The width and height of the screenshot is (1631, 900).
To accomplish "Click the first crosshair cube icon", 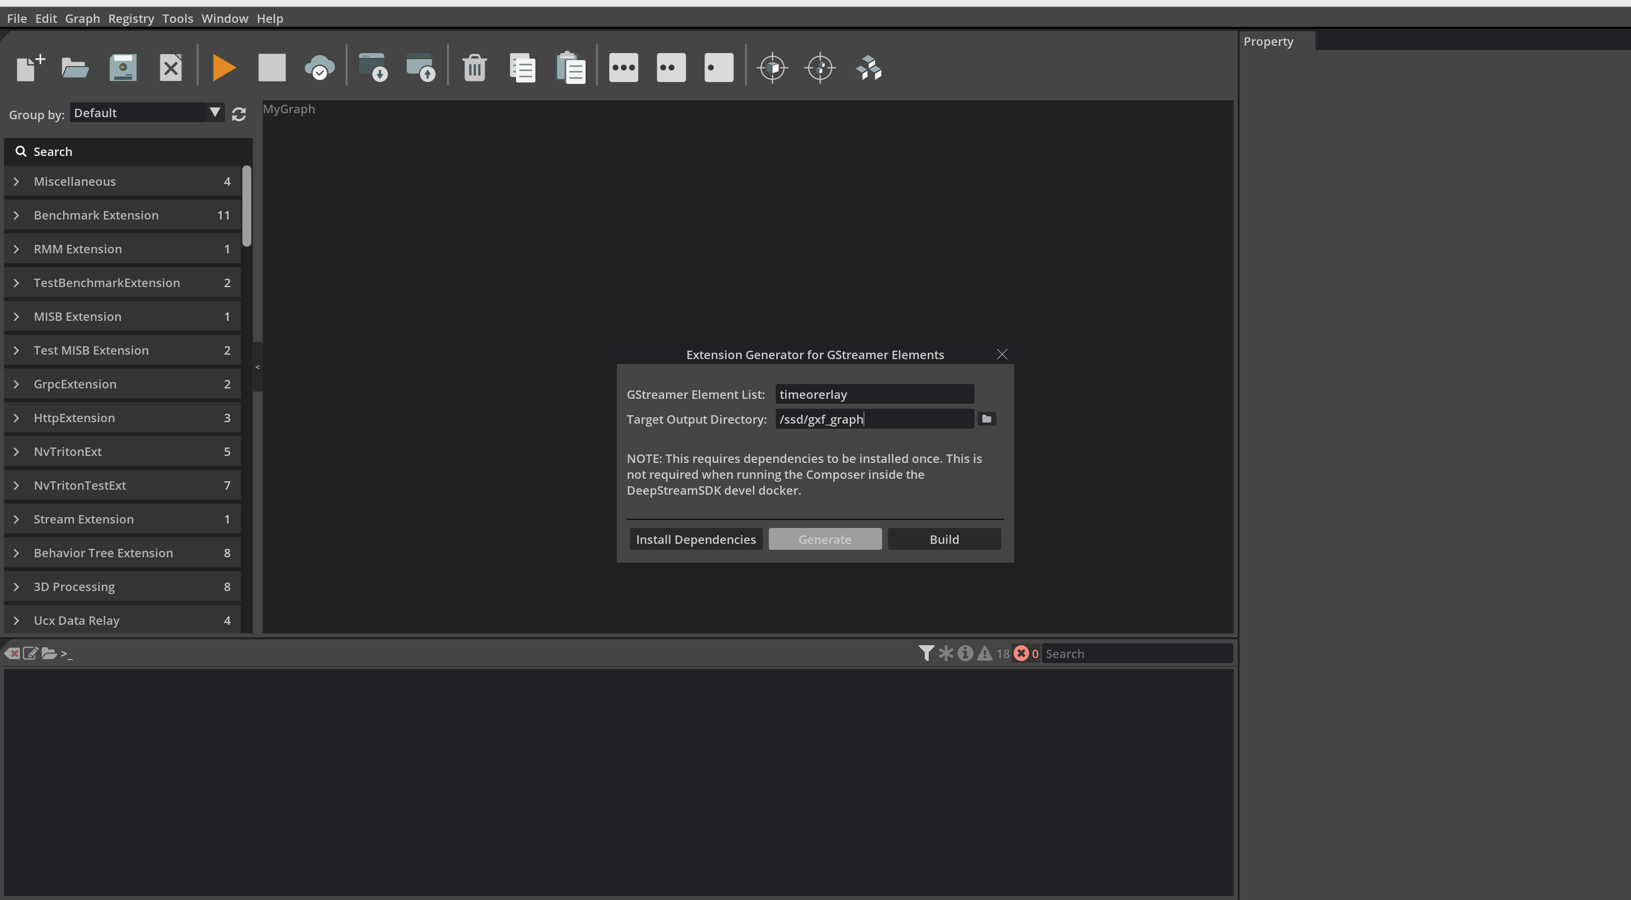I will [x=772, y=68].
